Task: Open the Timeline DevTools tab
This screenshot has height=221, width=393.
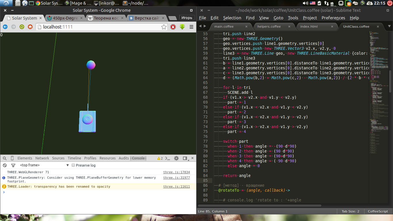Action: coord(75,158)
